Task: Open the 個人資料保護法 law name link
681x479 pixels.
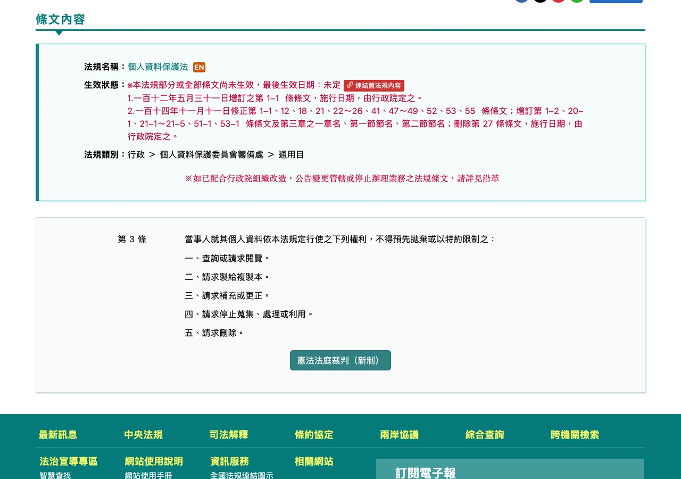Action: [x=157, y=67]
